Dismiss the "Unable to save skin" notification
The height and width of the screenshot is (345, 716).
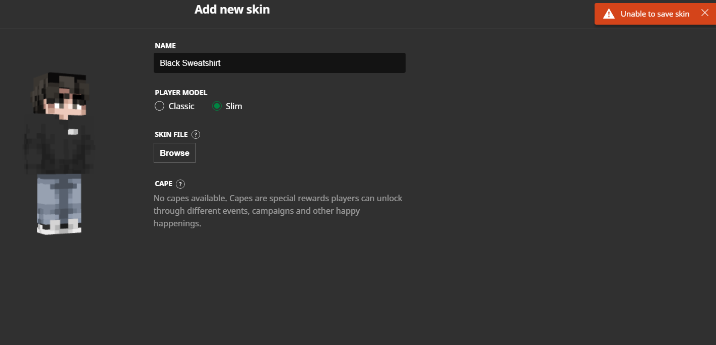tap(704, 13)
